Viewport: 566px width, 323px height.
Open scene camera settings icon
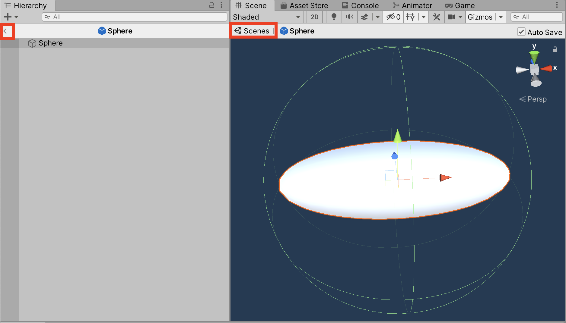[x=451, y=17]
